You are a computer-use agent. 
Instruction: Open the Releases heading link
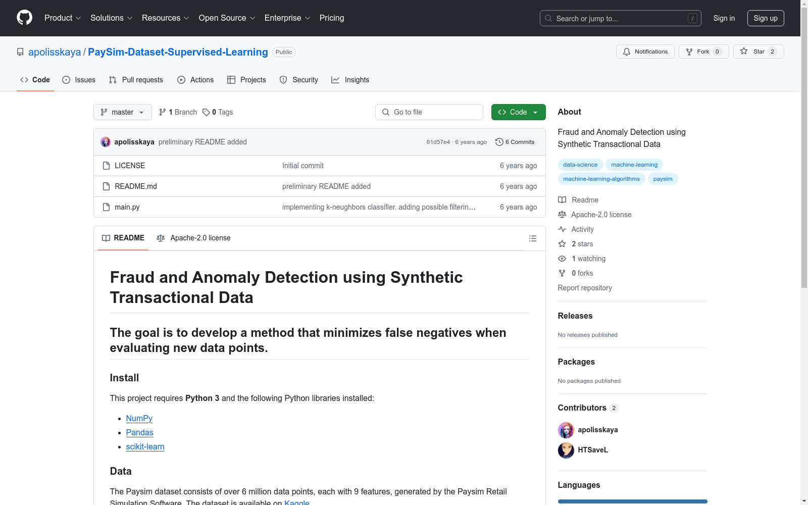pos(575,316)
